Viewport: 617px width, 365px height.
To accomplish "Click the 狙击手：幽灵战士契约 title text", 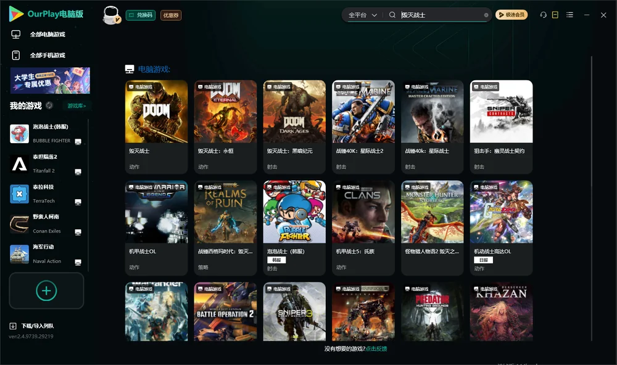I will (499, 151).
